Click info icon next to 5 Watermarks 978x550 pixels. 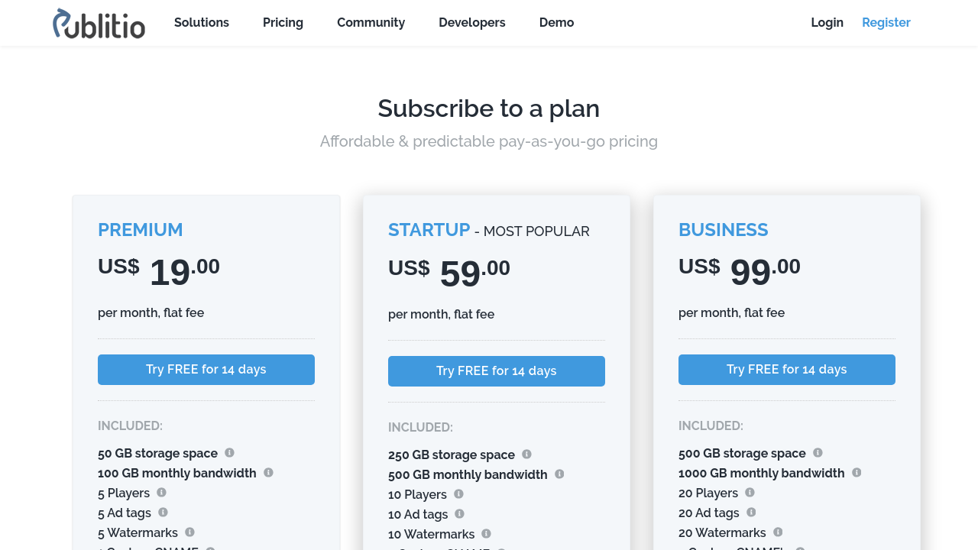click(189, 532)
